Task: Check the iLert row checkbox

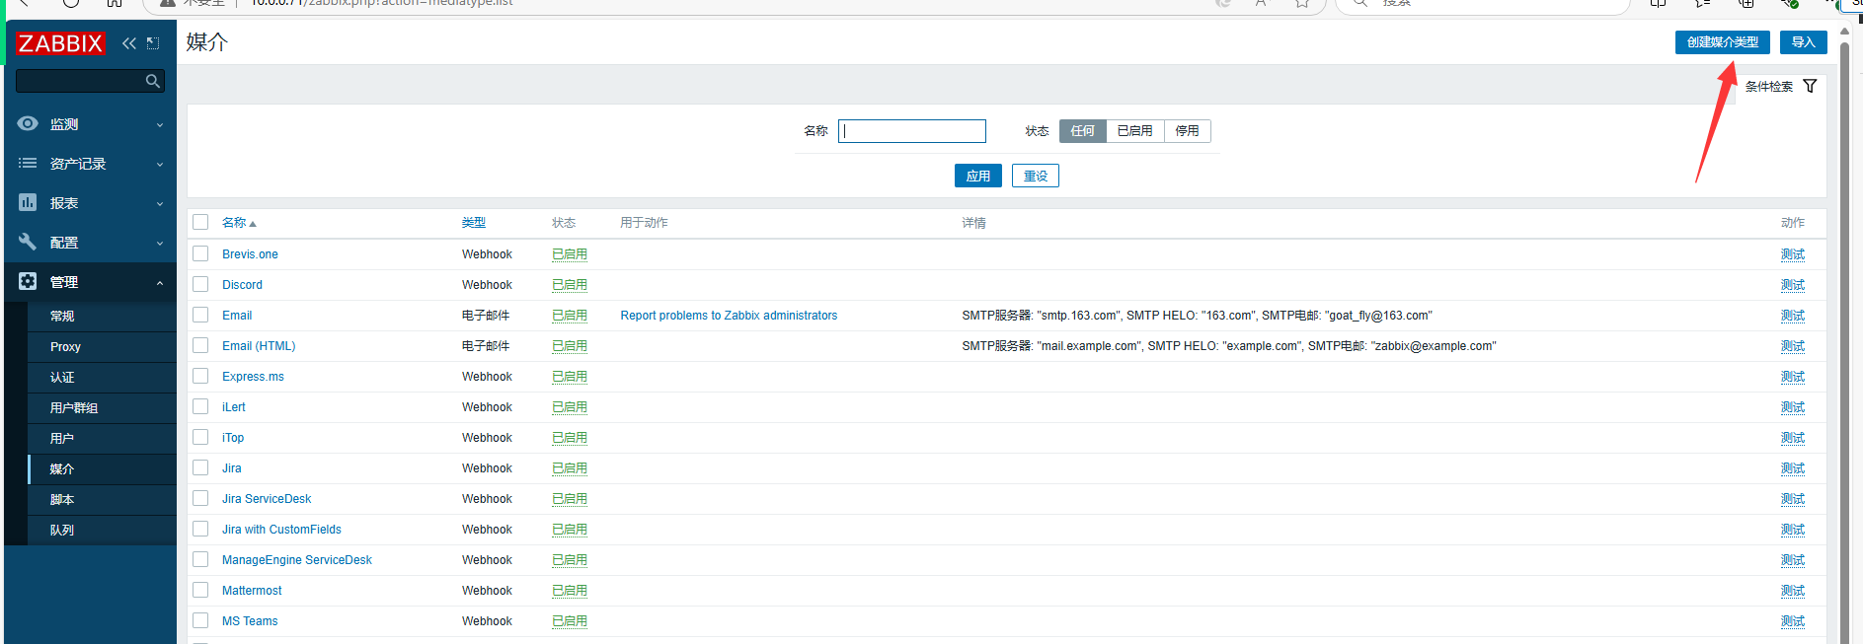Action: (x=200, y=406)
